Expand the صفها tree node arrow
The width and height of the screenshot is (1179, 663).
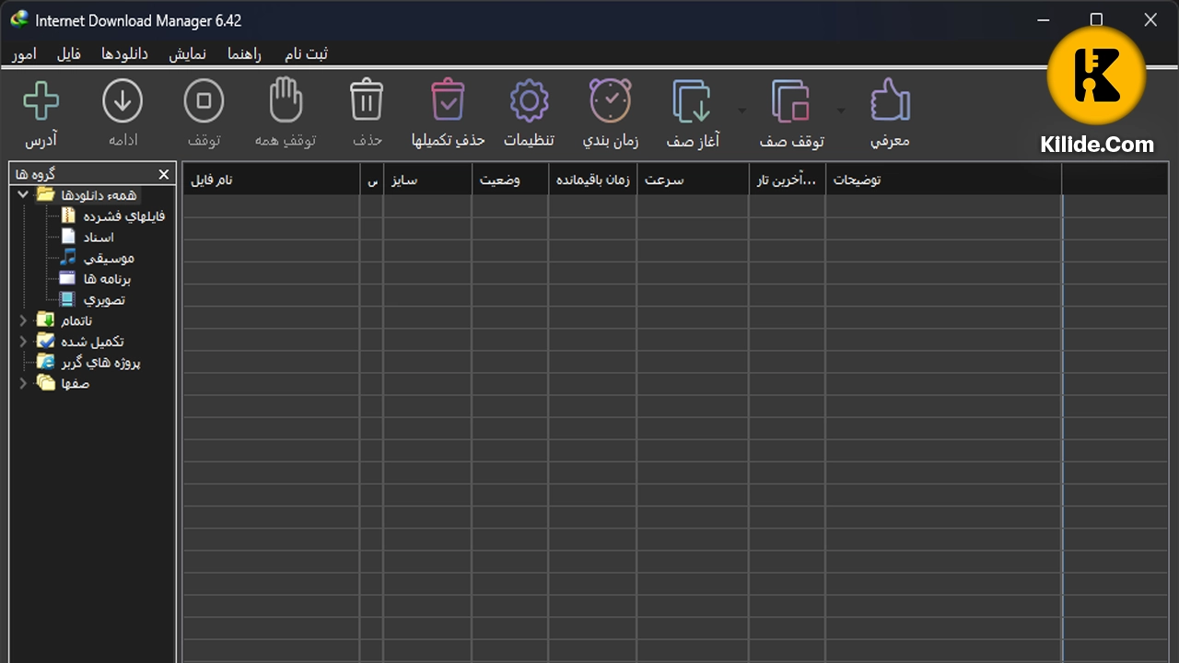click(x=23, y=384)
